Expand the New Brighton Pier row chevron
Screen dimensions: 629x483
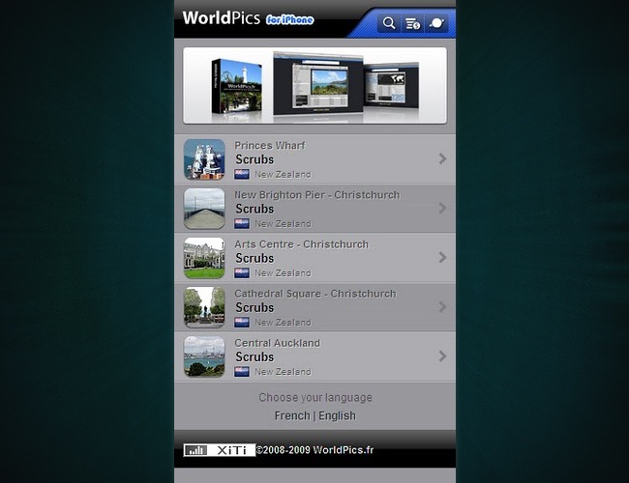click(442, 208)
